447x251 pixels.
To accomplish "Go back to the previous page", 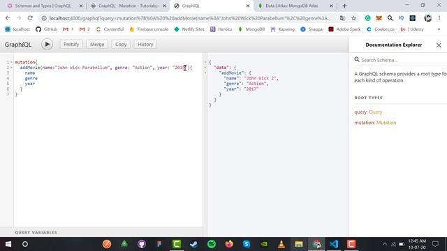I will 8,18.
